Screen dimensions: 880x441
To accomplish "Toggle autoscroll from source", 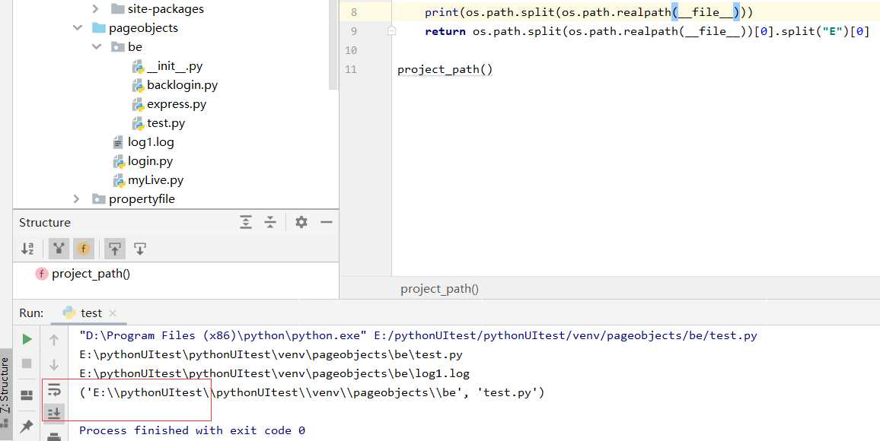I will click(x=140, y=249).
